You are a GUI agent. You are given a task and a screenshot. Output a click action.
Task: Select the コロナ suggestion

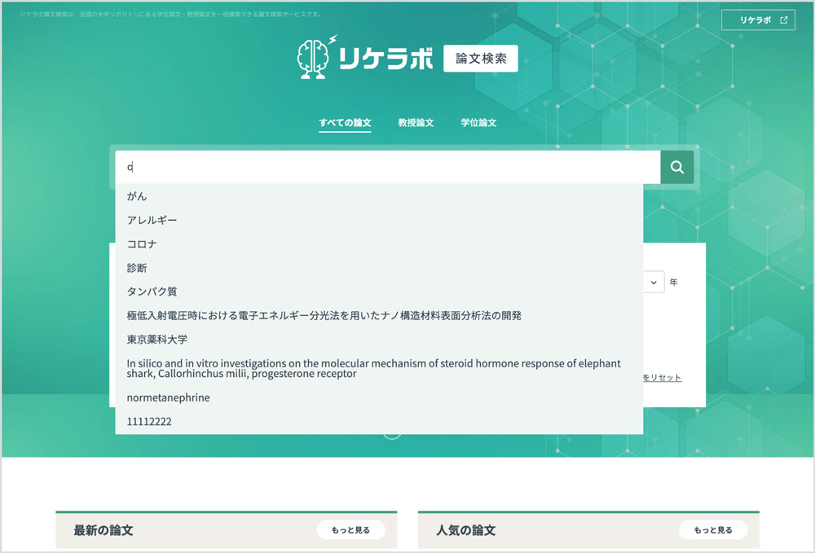(379, 244)
